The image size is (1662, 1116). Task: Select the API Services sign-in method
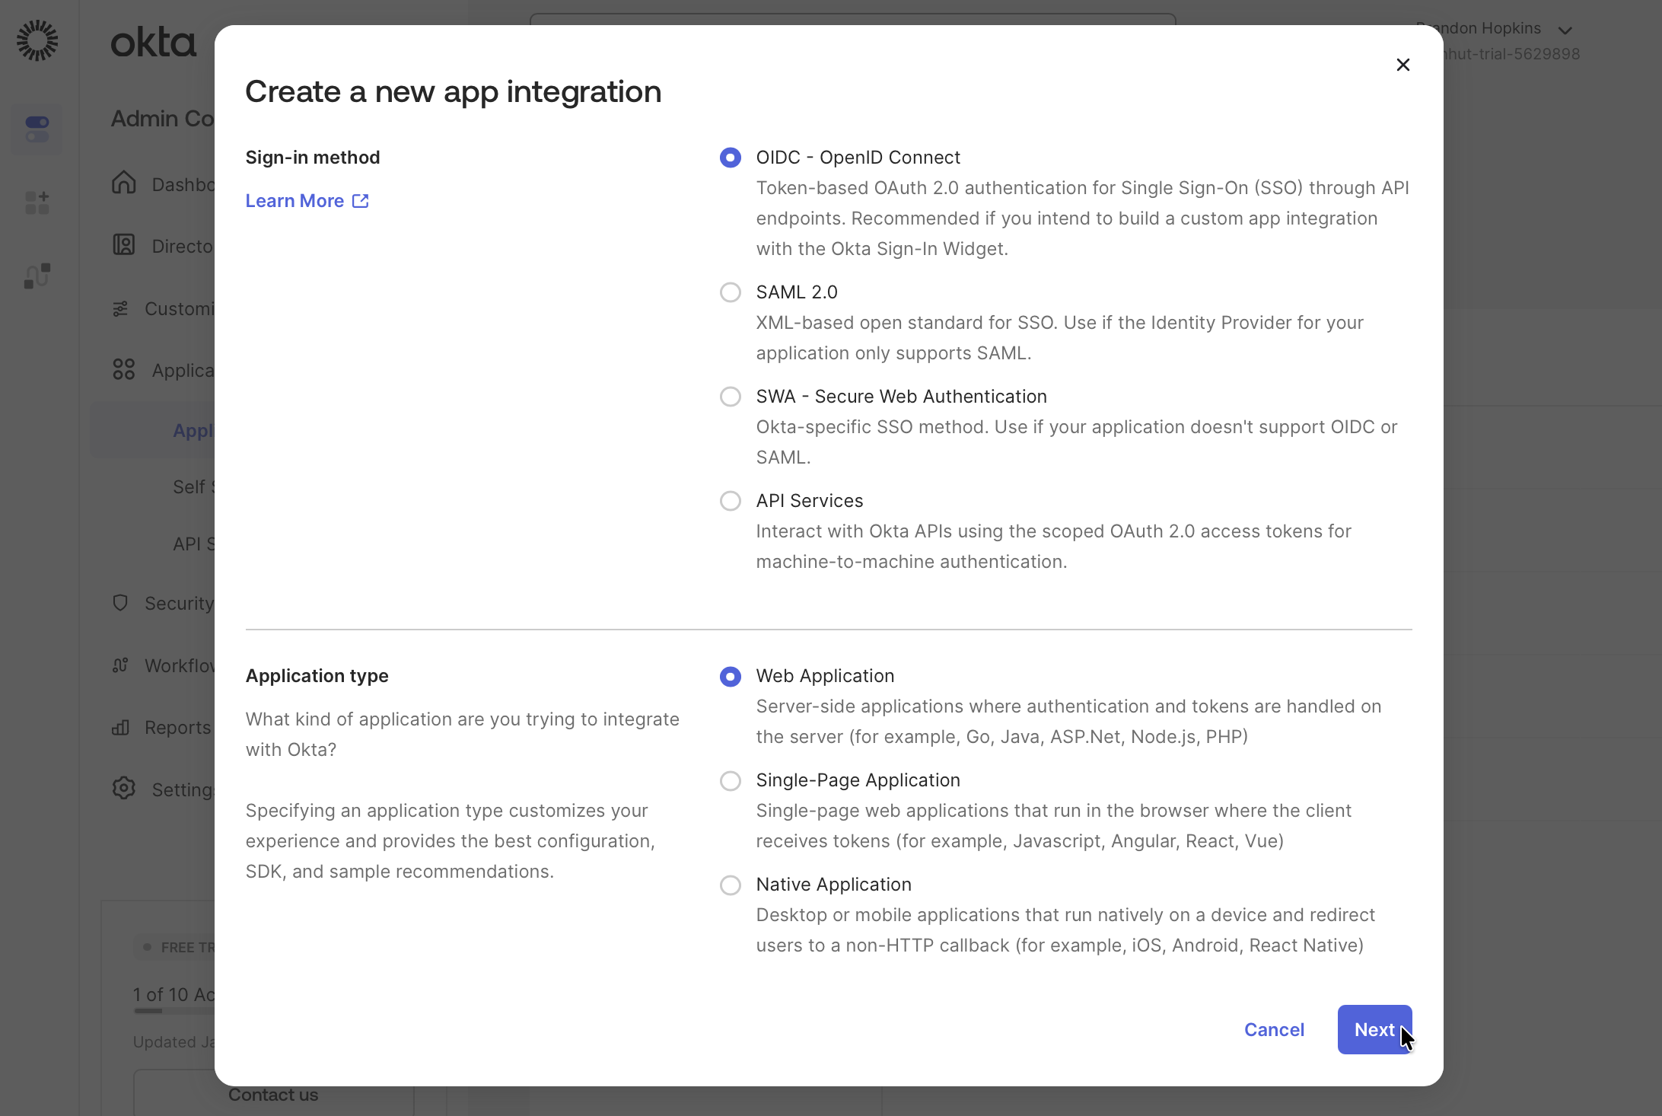click(730, 500)
